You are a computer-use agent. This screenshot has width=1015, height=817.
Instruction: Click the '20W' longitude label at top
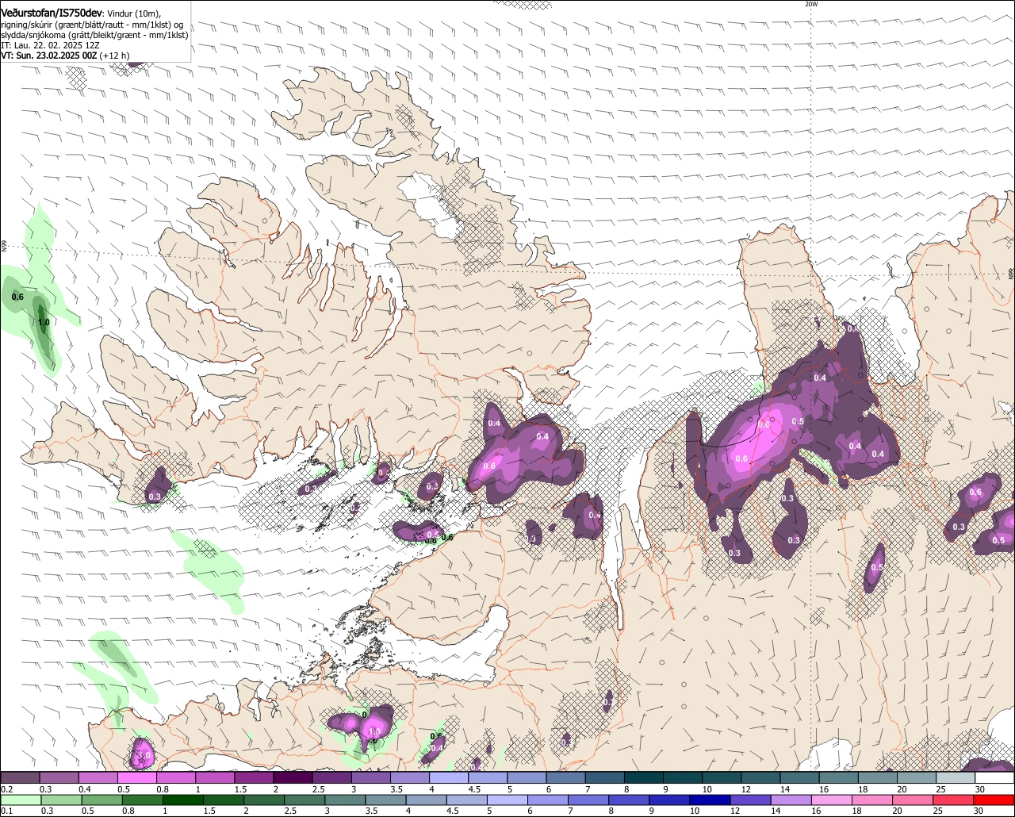810,4
